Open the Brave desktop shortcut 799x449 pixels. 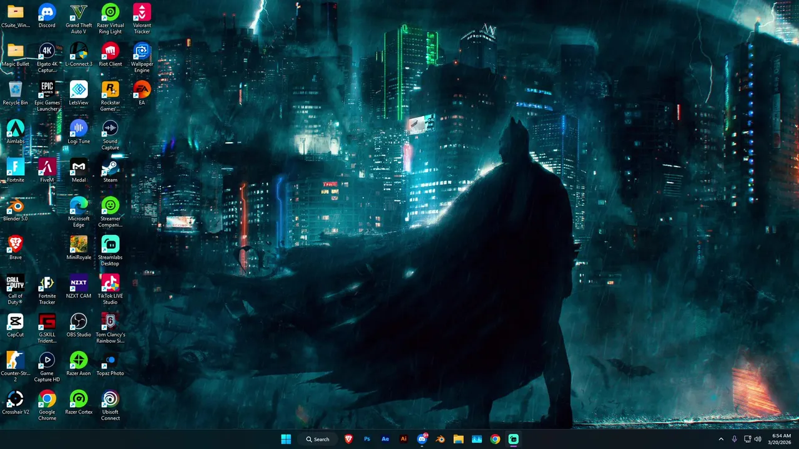click(x=16, y=249)
